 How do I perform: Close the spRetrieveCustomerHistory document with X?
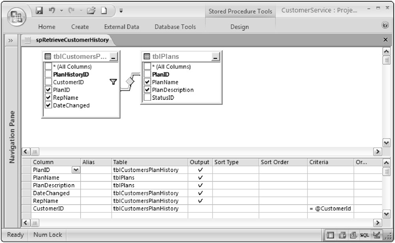386,40
